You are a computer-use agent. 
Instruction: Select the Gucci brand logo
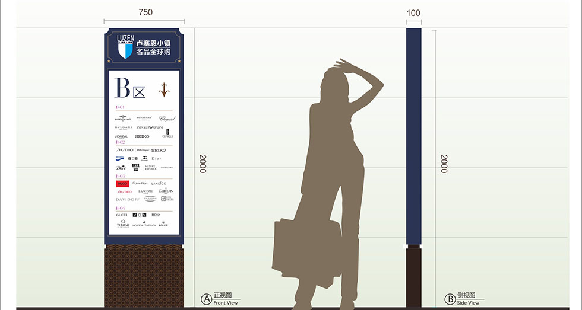click(x=122, y=215)
